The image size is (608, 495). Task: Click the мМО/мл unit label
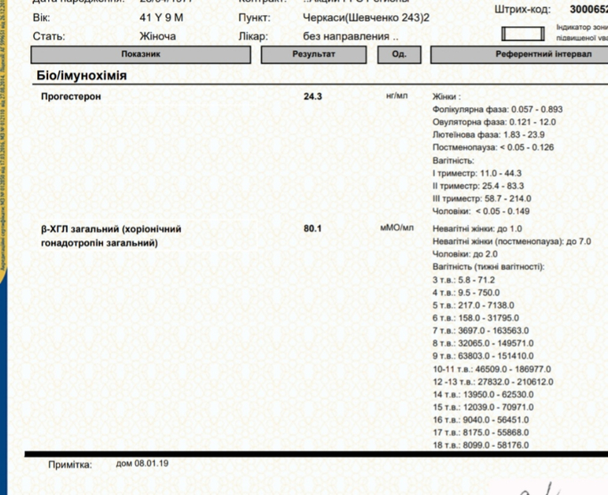[x=397, y=228]
